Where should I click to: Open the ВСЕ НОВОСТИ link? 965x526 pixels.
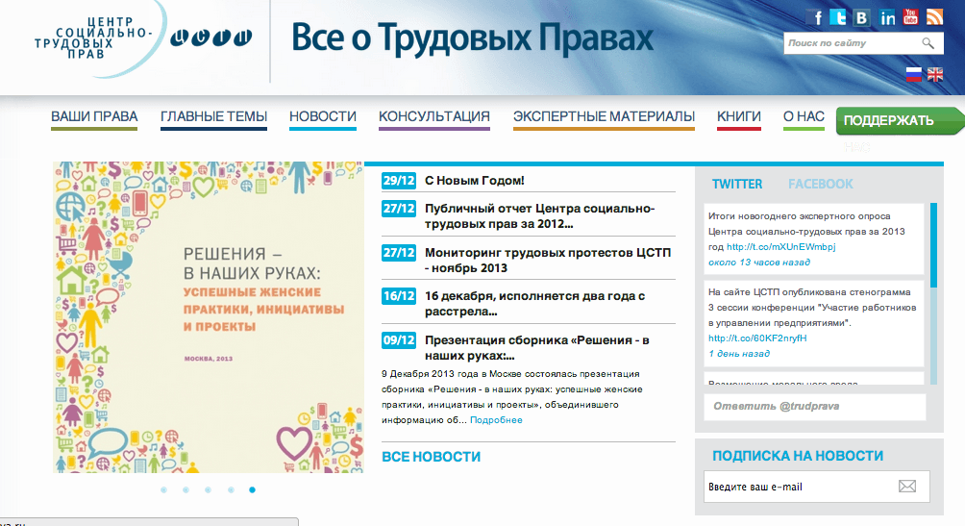pos(431,457)
